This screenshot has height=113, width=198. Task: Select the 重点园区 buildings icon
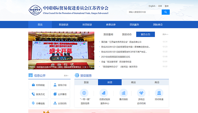click(x=124, y=93)
